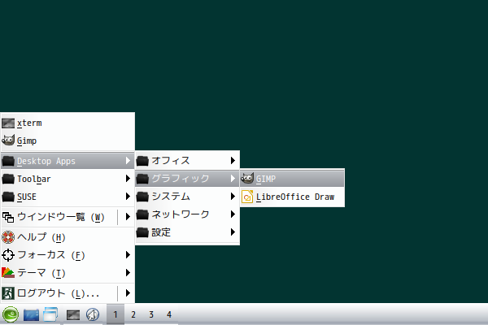The image size is (488, 325).
Task: Click the オフィス folder icon
Action: 142,161
